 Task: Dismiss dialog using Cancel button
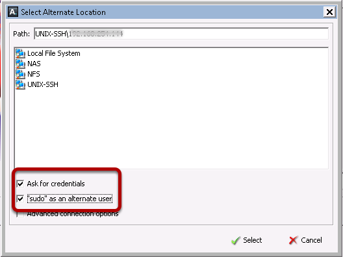305,240
